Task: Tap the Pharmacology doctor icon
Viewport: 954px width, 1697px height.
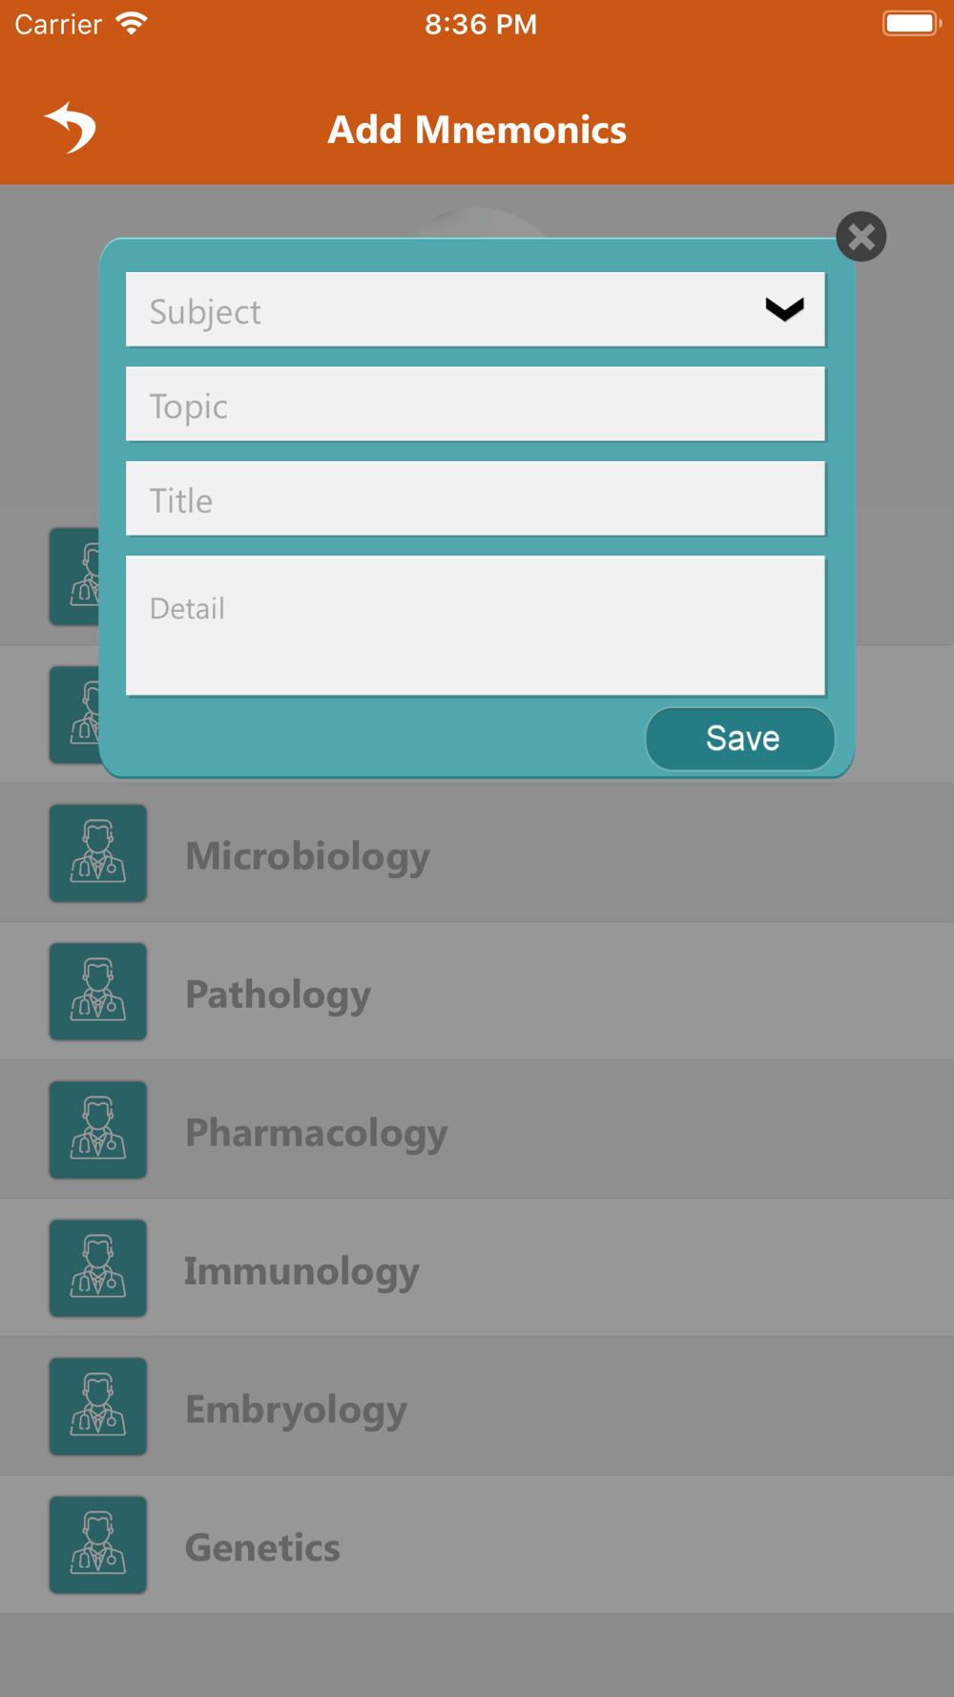Action: 98,1130
